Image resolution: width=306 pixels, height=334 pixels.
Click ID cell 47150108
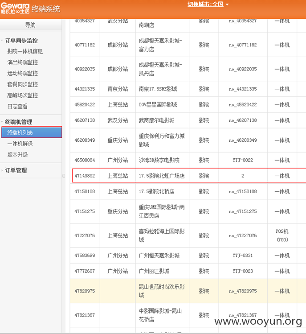click(x=85, y=191)
